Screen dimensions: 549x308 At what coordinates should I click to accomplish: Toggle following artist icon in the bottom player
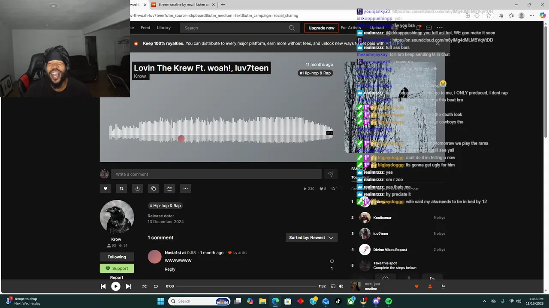[x=430, y=287]
